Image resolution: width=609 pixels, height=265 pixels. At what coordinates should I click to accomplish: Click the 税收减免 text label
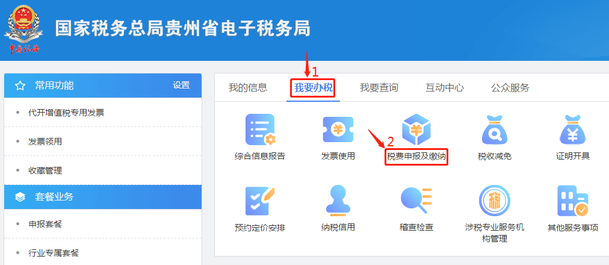(x=495, y=157)
